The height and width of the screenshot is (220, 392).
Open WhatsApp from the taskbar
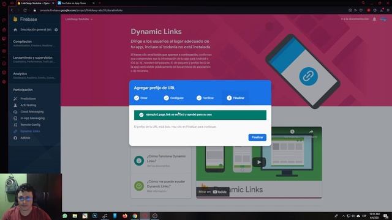point(65,216)
